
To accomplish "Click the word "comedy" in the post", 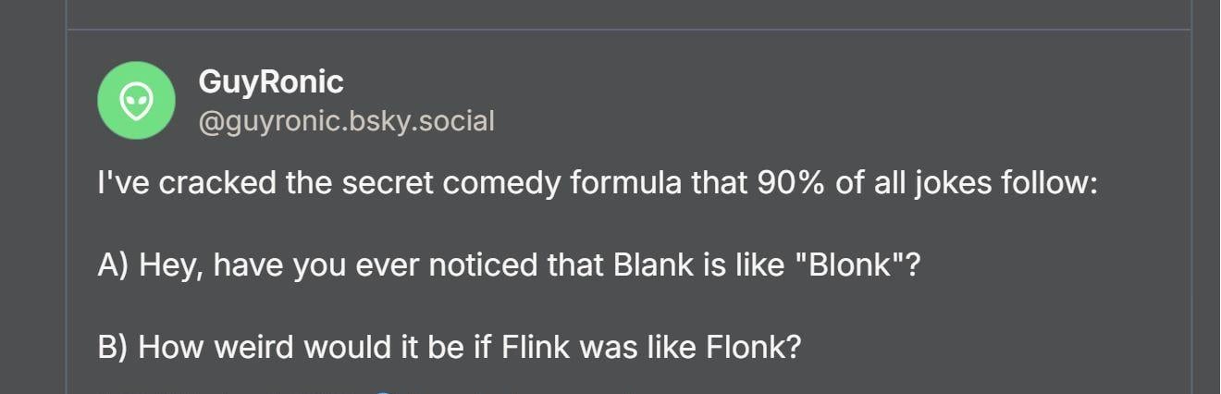I will click(x=501, y=183).
